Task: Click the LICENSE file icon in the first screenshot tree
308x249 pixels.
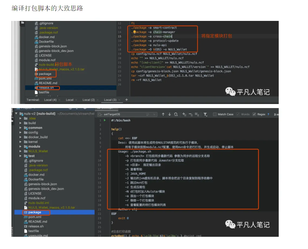Action: coord(36,55)
